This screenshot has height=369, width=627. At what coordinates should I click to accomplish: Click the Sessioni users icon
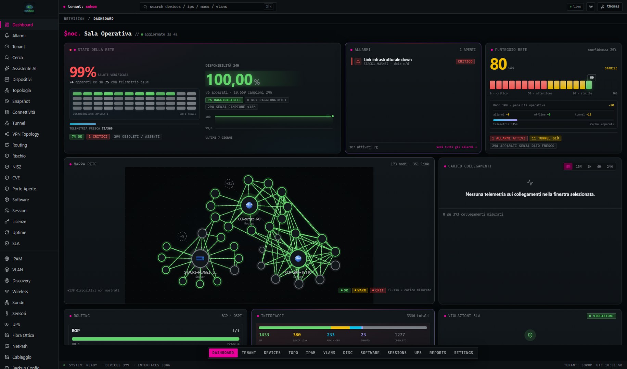click(x=7, y=210)
